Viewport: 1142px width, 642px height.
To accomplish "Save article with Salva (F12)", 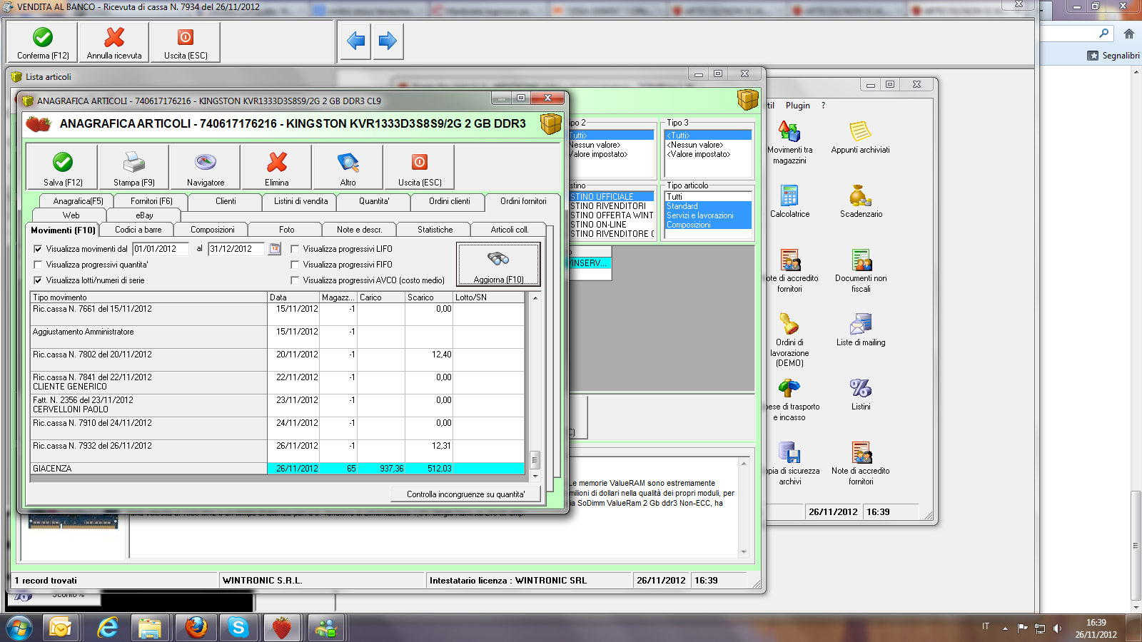I will (x=63, y=167).
